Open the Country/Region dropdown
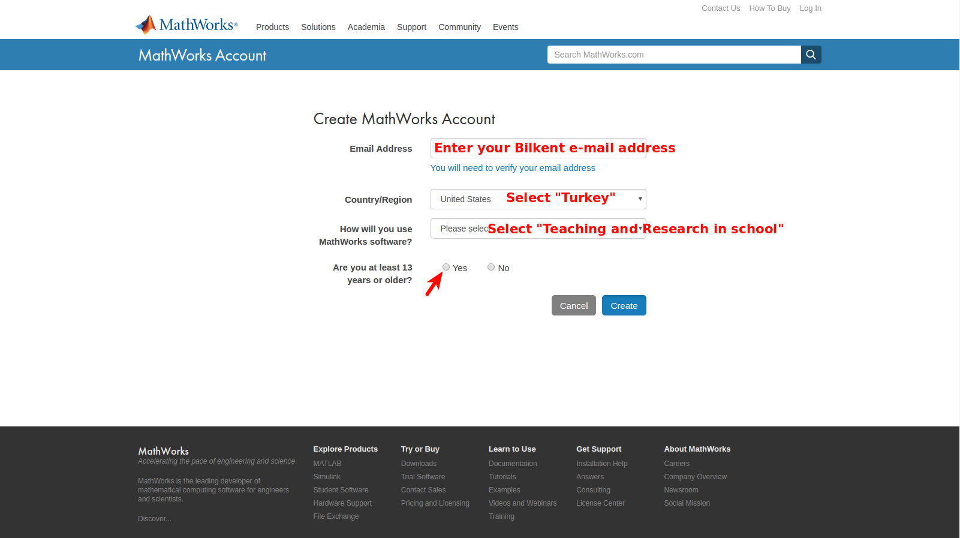 point(538,199)
